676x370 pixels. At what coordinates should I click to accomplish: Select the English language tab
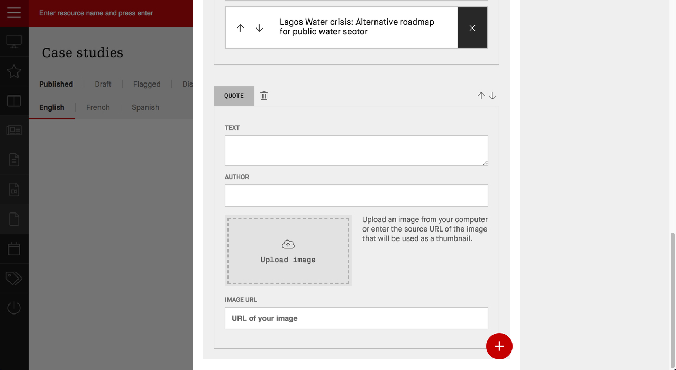(52, 107)
